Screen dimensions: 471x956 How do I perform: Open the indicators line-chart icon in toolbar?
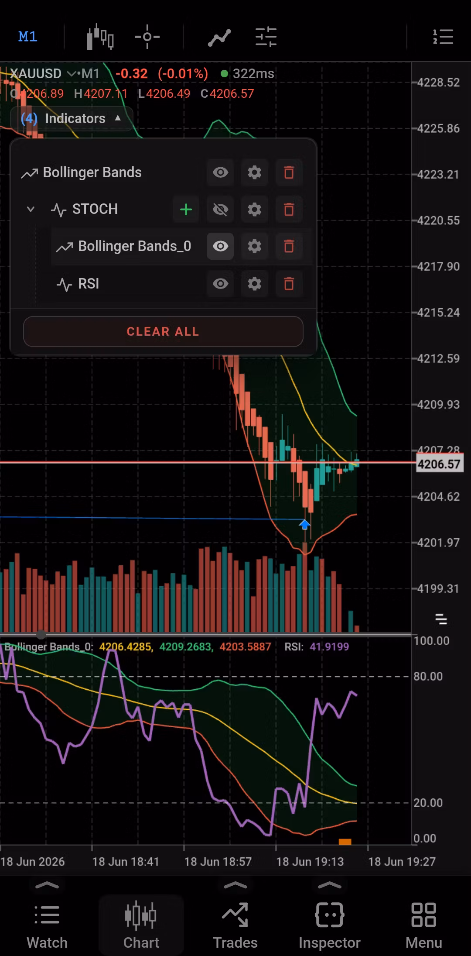tap(219, 38)
